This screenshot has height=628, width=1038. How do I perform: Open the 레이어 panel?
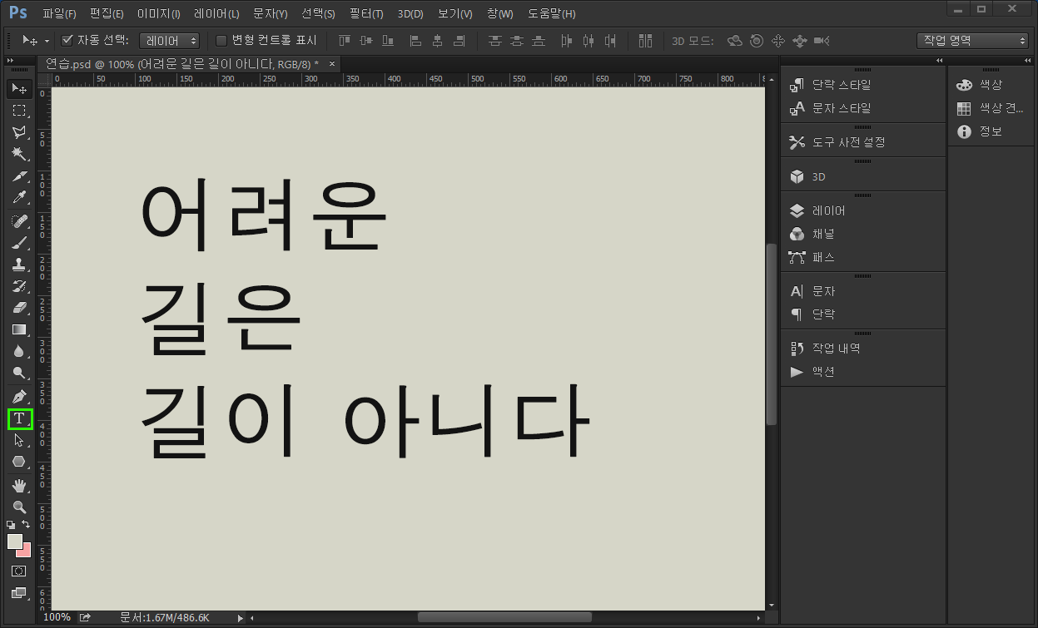pos(828,211)
